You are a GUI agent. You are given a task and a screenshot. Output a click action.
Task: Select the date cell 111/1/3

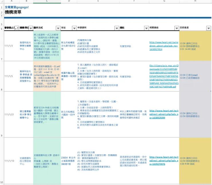[12, 46]
